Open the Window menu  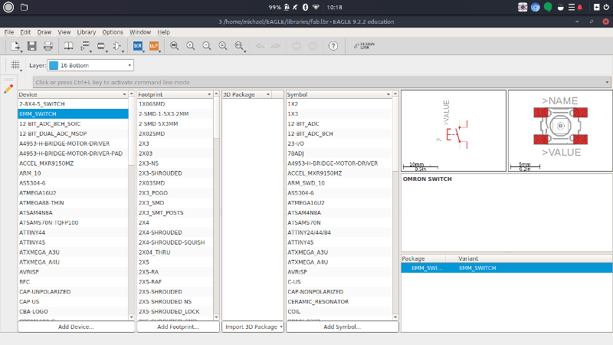[x=140, y=32]
